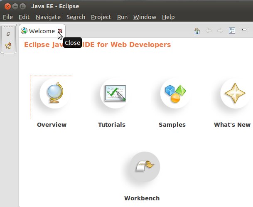Image resolution: width=253 pixels, height=207 pixels.
Task: Open the Overview globe icon
Action: (x=55, y=93)
